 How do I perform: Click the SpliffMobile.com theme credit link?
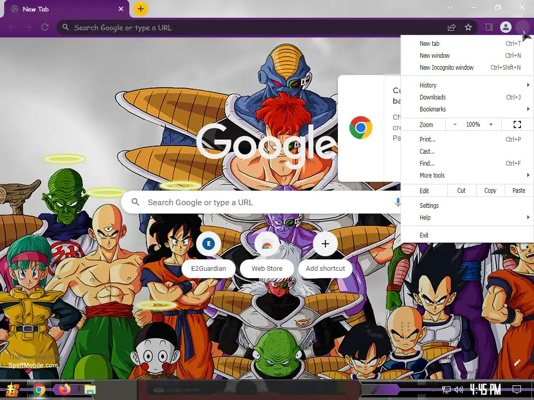tap(33, 365)
